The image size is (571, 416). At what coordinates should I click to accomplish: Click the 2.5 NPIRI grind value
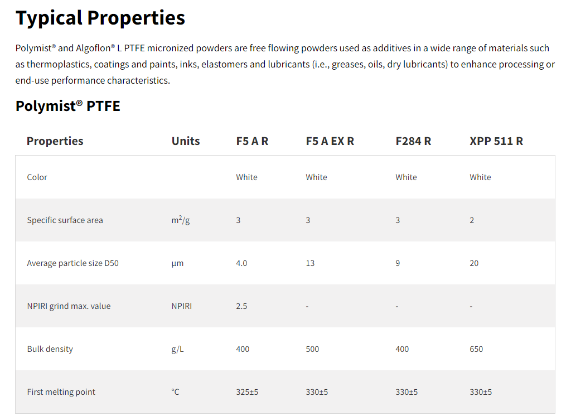241,306
